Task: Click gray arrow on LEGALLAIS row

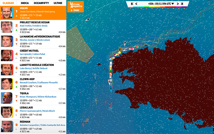Action: pos(16,115)
